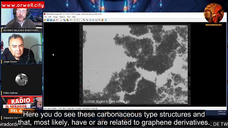Click the 'RICARDO DELGADO BIOESTADÍS...' name label
228x128 pixels.
click(x=21, y=30)
